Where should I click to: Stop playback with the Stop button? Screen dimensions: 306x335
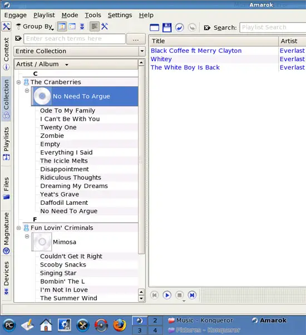(x=180, y=295)
